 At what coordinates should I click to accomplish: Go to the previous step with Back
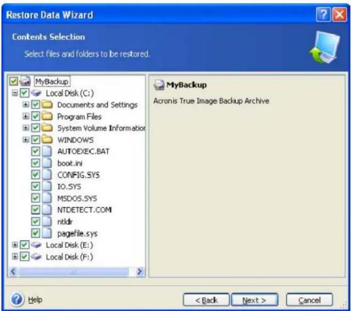[x=206, y=300]
